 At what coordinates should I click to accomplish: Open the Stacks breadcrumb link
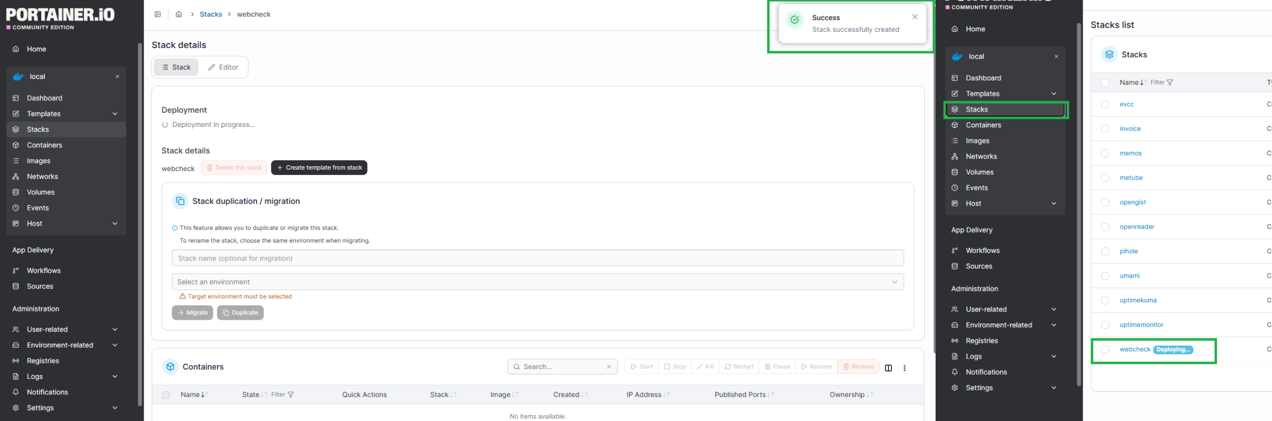[211, 14]
